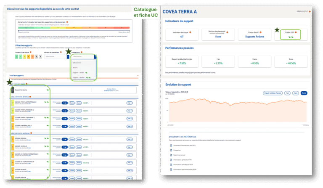Open Reporting mensuel document link
The image size is (323, 188).
[179, 155]
